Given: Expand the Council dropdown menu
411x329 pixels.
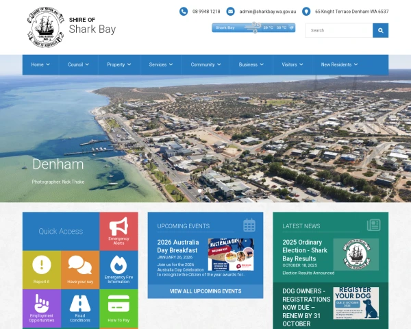Looking at the screenshot, I should [78, 64].
